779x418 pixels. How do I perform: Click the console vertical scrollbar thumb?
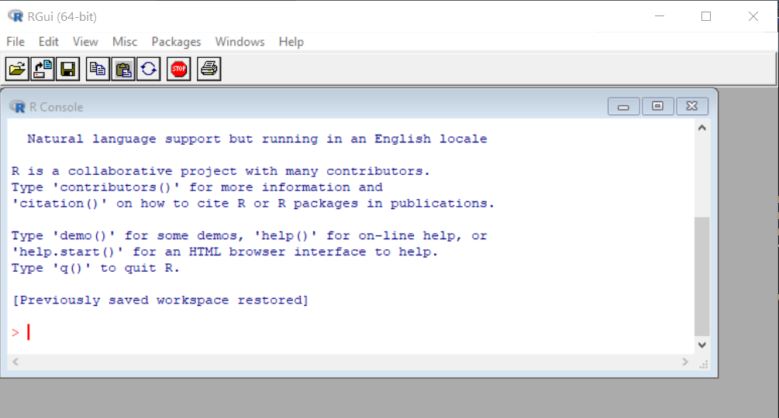tap(702, 276)
